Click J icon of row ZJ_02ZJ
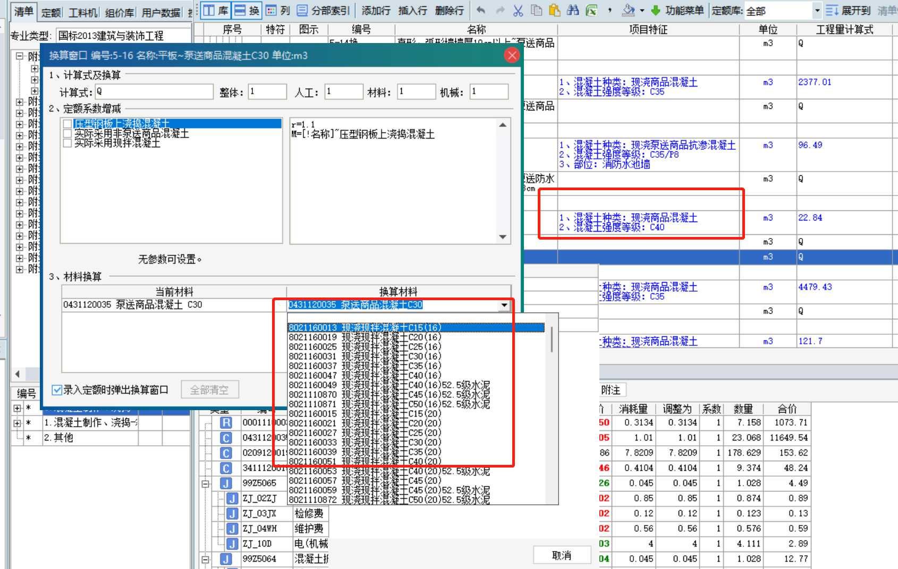 [232, 498]
